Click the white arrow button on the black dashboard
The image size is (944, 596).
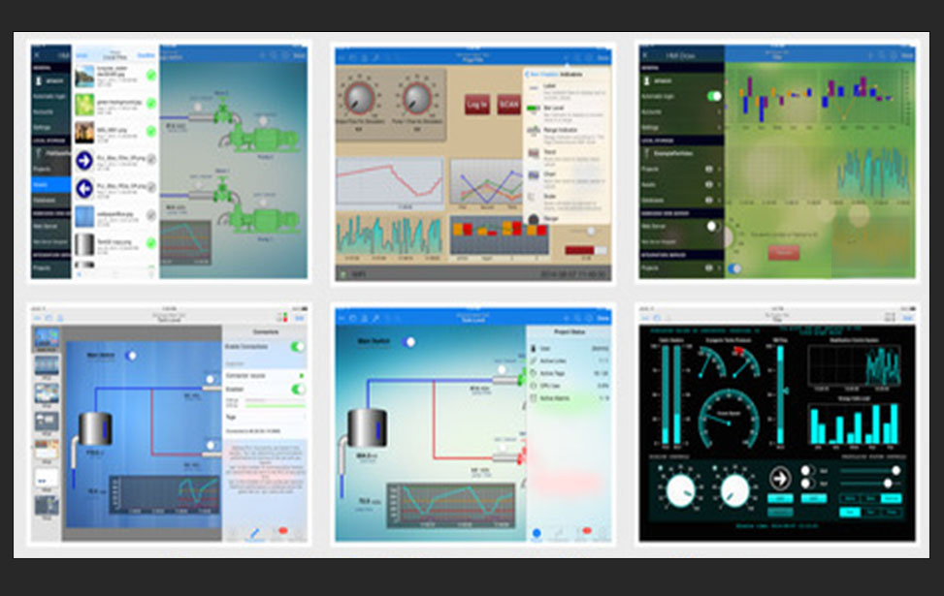point(779,479)
